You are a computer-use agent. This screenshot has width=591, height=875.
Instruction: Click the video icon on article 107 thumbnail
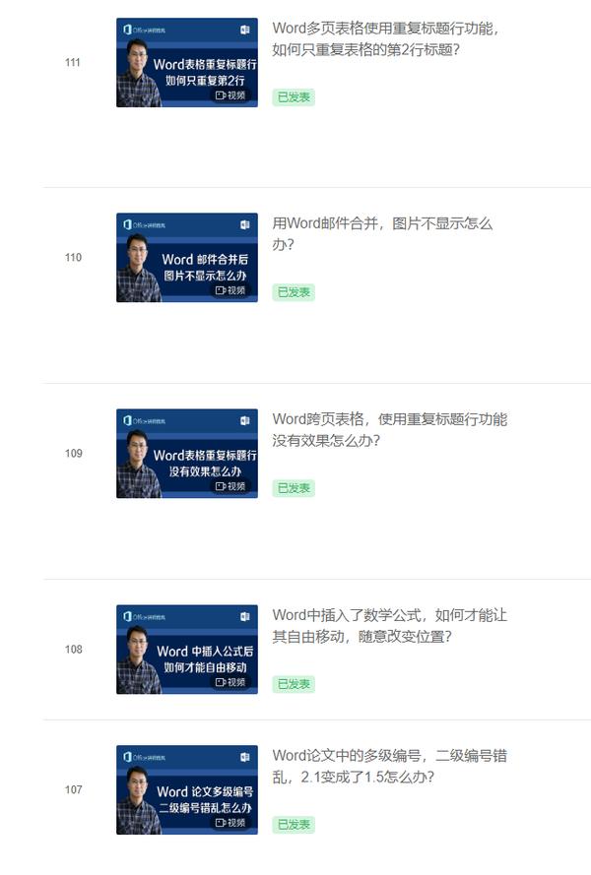[220, 823]
